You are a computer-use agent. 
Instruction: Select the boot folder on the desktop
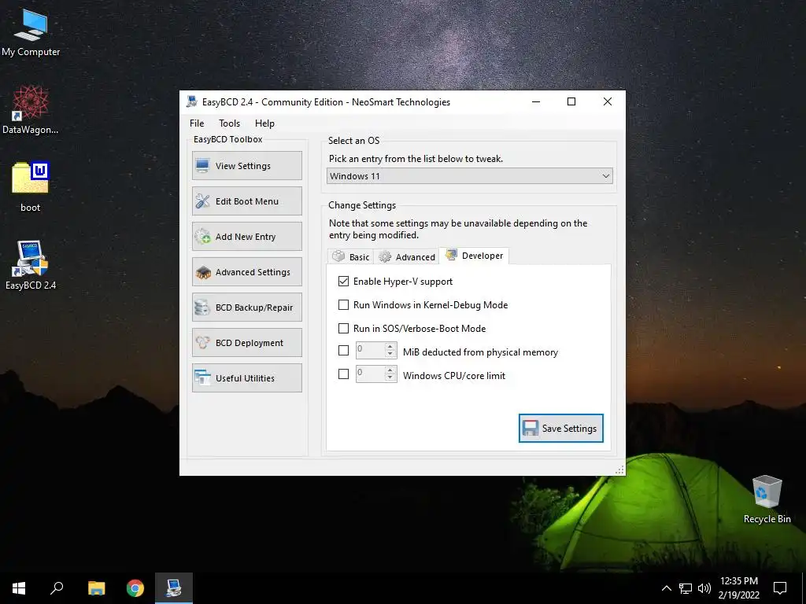coord(31,187)
